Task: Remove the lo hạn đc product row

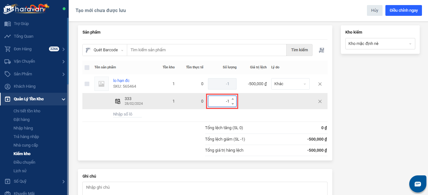Action: (x=320, y=84)
